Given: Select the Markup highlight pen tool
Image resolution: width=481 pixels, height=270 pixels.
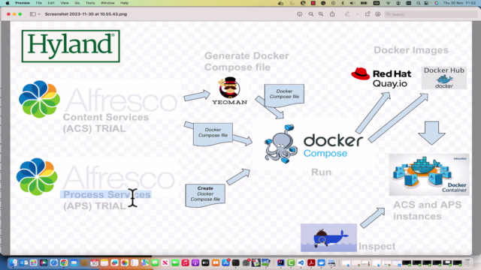Looking at the screenshot, I should coord(347,14).
